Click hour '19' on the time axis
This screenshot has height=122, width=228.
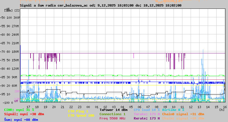[x=46, y=107]
